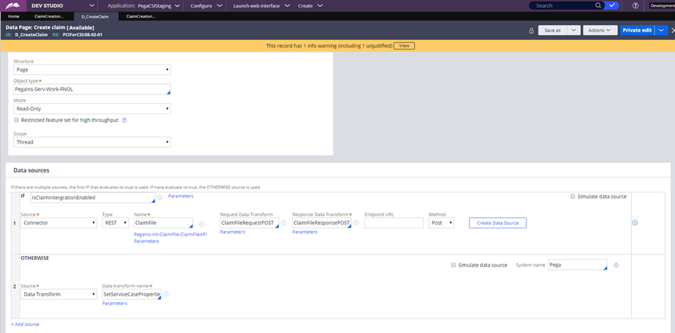The height and width of the screenshot is (333, 675).
Task: Click the lock icon beside Save as
Action: (531, 30)
